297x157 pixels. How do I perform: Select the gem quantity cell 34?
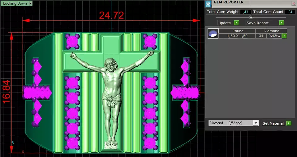pyautogui.click(x=261, y=36)
